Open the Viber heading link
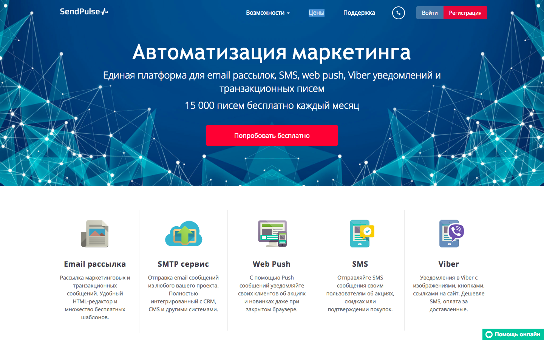Screen dimensions: 544x340 click(x=448, y=264)
